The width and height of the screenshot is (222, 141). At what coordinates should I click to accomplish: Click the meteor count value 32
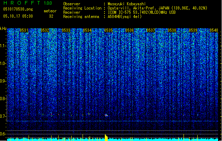pos(51,16)
